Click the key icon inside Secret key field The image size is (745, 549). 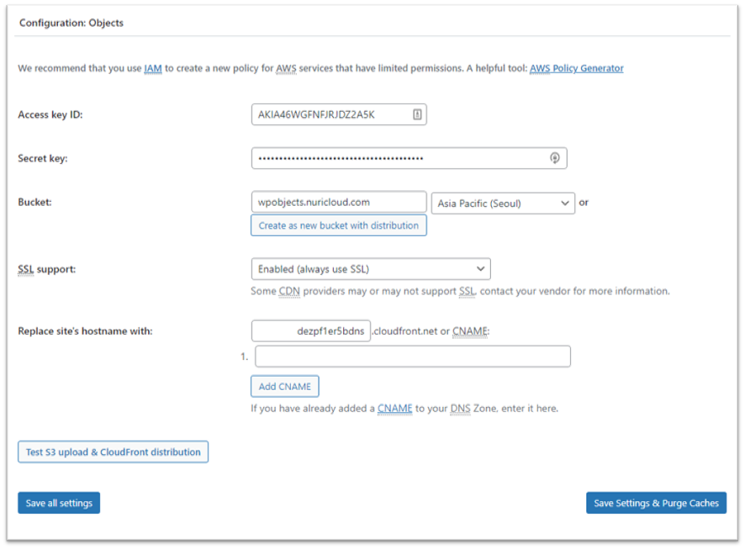point(554,158)
